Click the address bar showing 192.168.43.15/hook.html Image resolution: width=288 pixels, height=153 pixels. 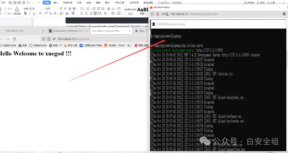[95, 39]
